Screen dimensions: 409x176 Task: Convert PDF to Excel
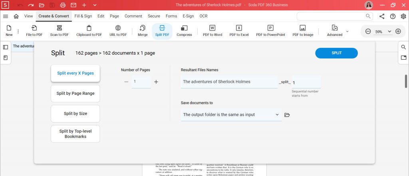point(239,31)
